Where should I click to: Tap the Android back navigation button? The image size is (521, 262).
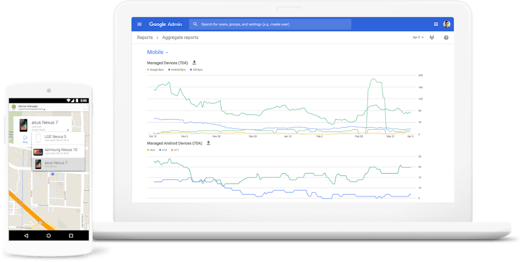coord(26,236)
